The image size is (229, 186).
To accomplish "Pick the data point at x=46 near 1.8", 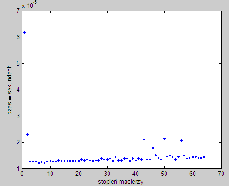I will tap(153, 148).
